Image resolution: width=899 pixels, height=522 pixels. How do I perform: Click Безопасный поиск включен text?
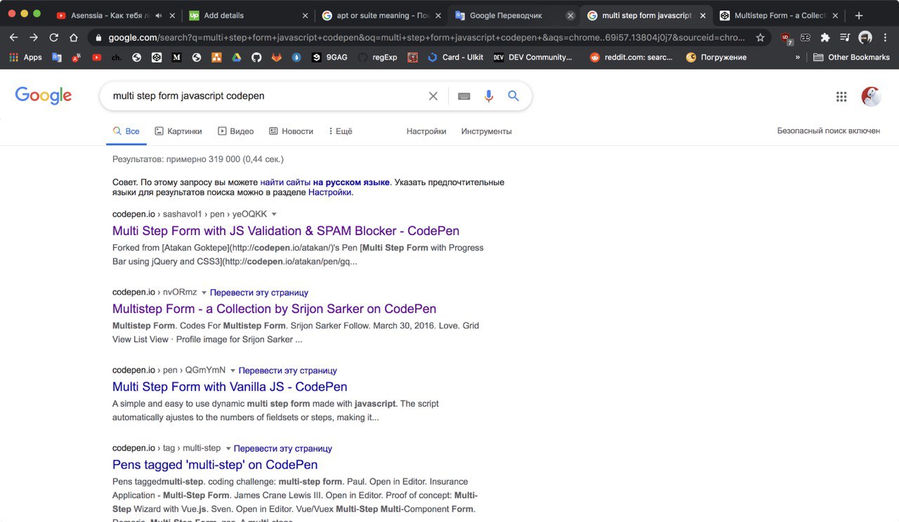point(829,131)
